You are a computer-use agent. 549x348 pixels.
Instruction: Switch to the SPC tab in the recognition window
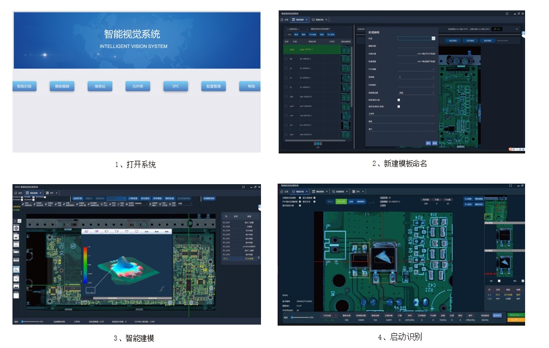(358, 192)
